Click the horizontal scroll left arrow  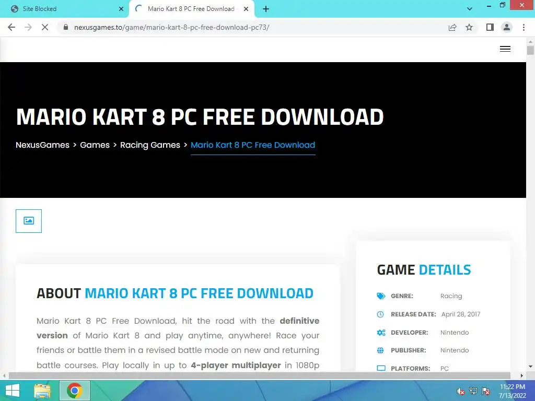4,376
